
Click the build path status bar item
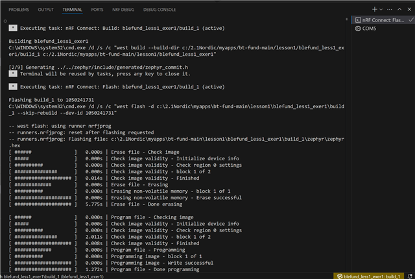coord(52,276)
